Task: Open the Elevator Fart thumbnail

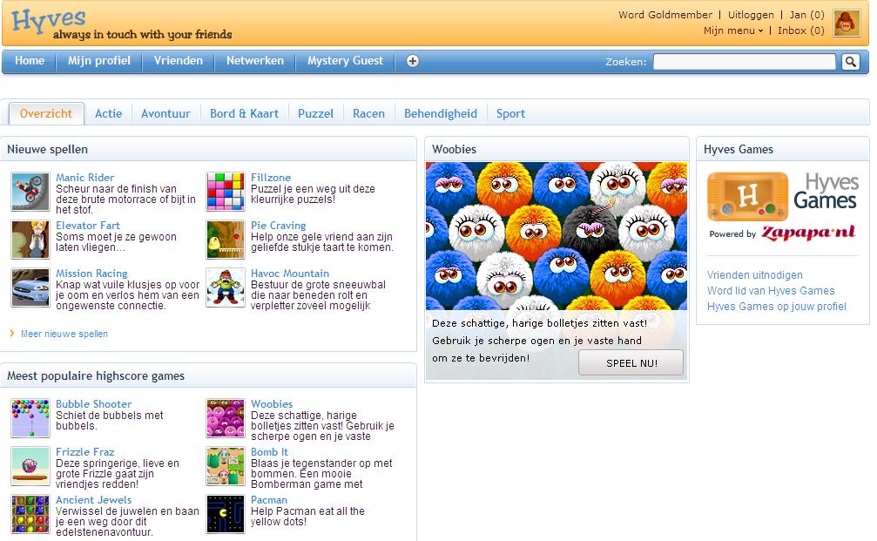Action: pyautogui.click(x=30, y=240)
